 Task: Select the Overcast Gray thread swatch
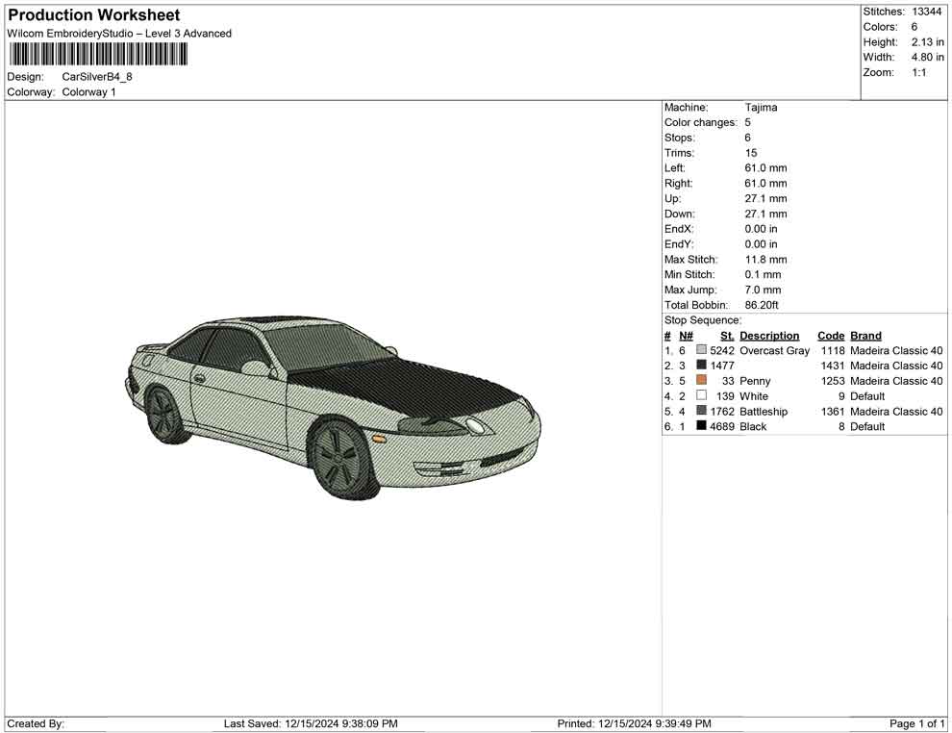tap(700, 350)
